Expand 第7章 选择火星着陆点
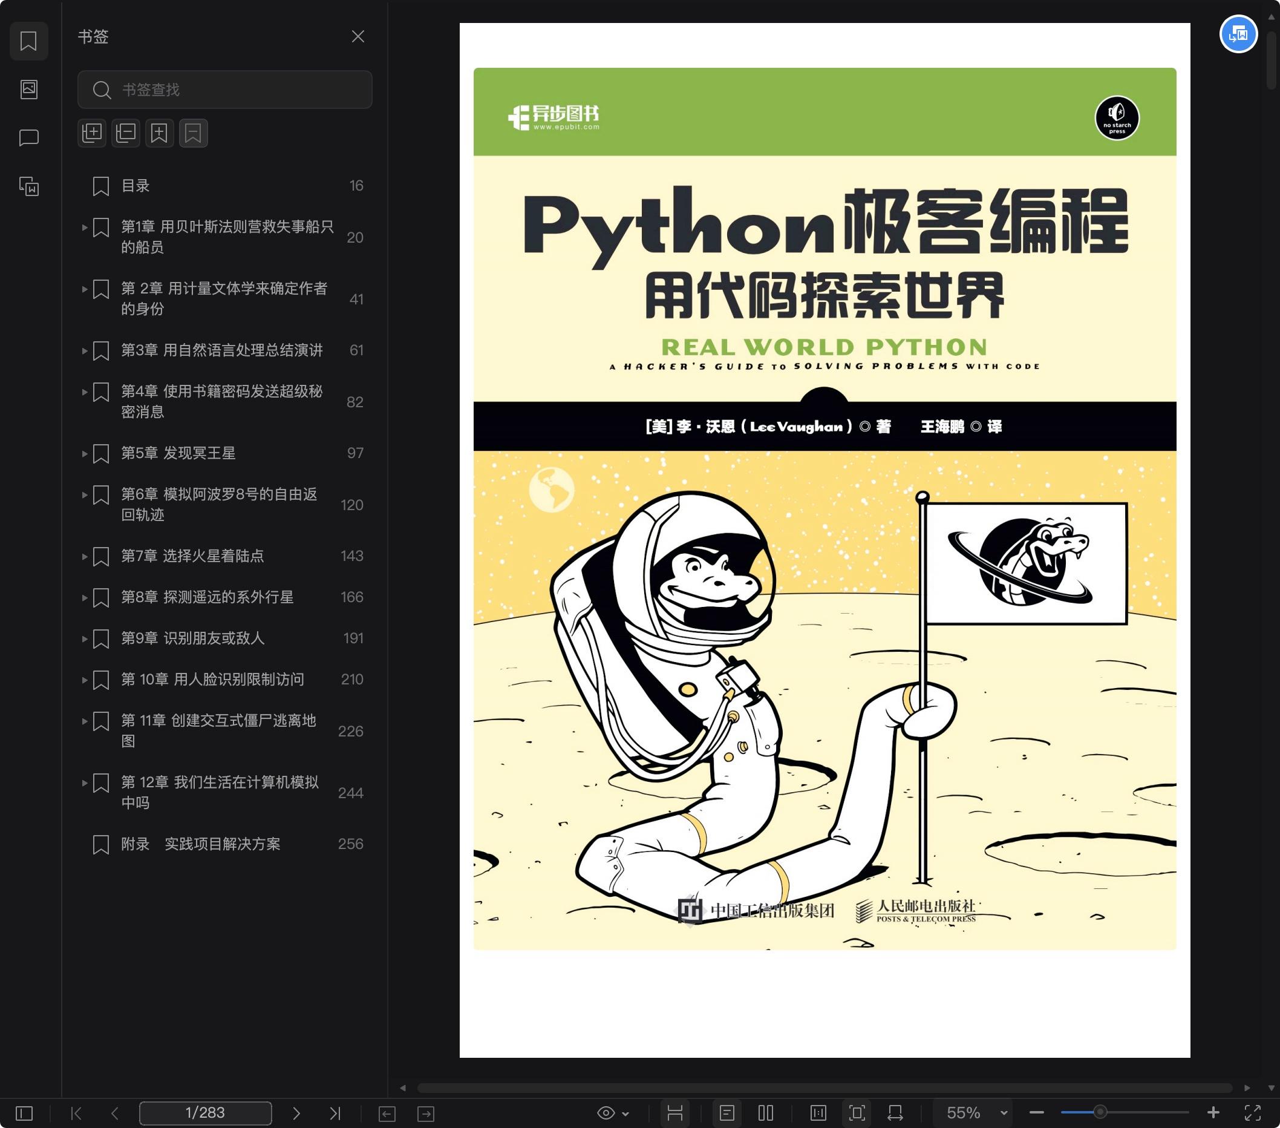The height and width of the screenshot is (1128, 1280). tap(84, 556)
